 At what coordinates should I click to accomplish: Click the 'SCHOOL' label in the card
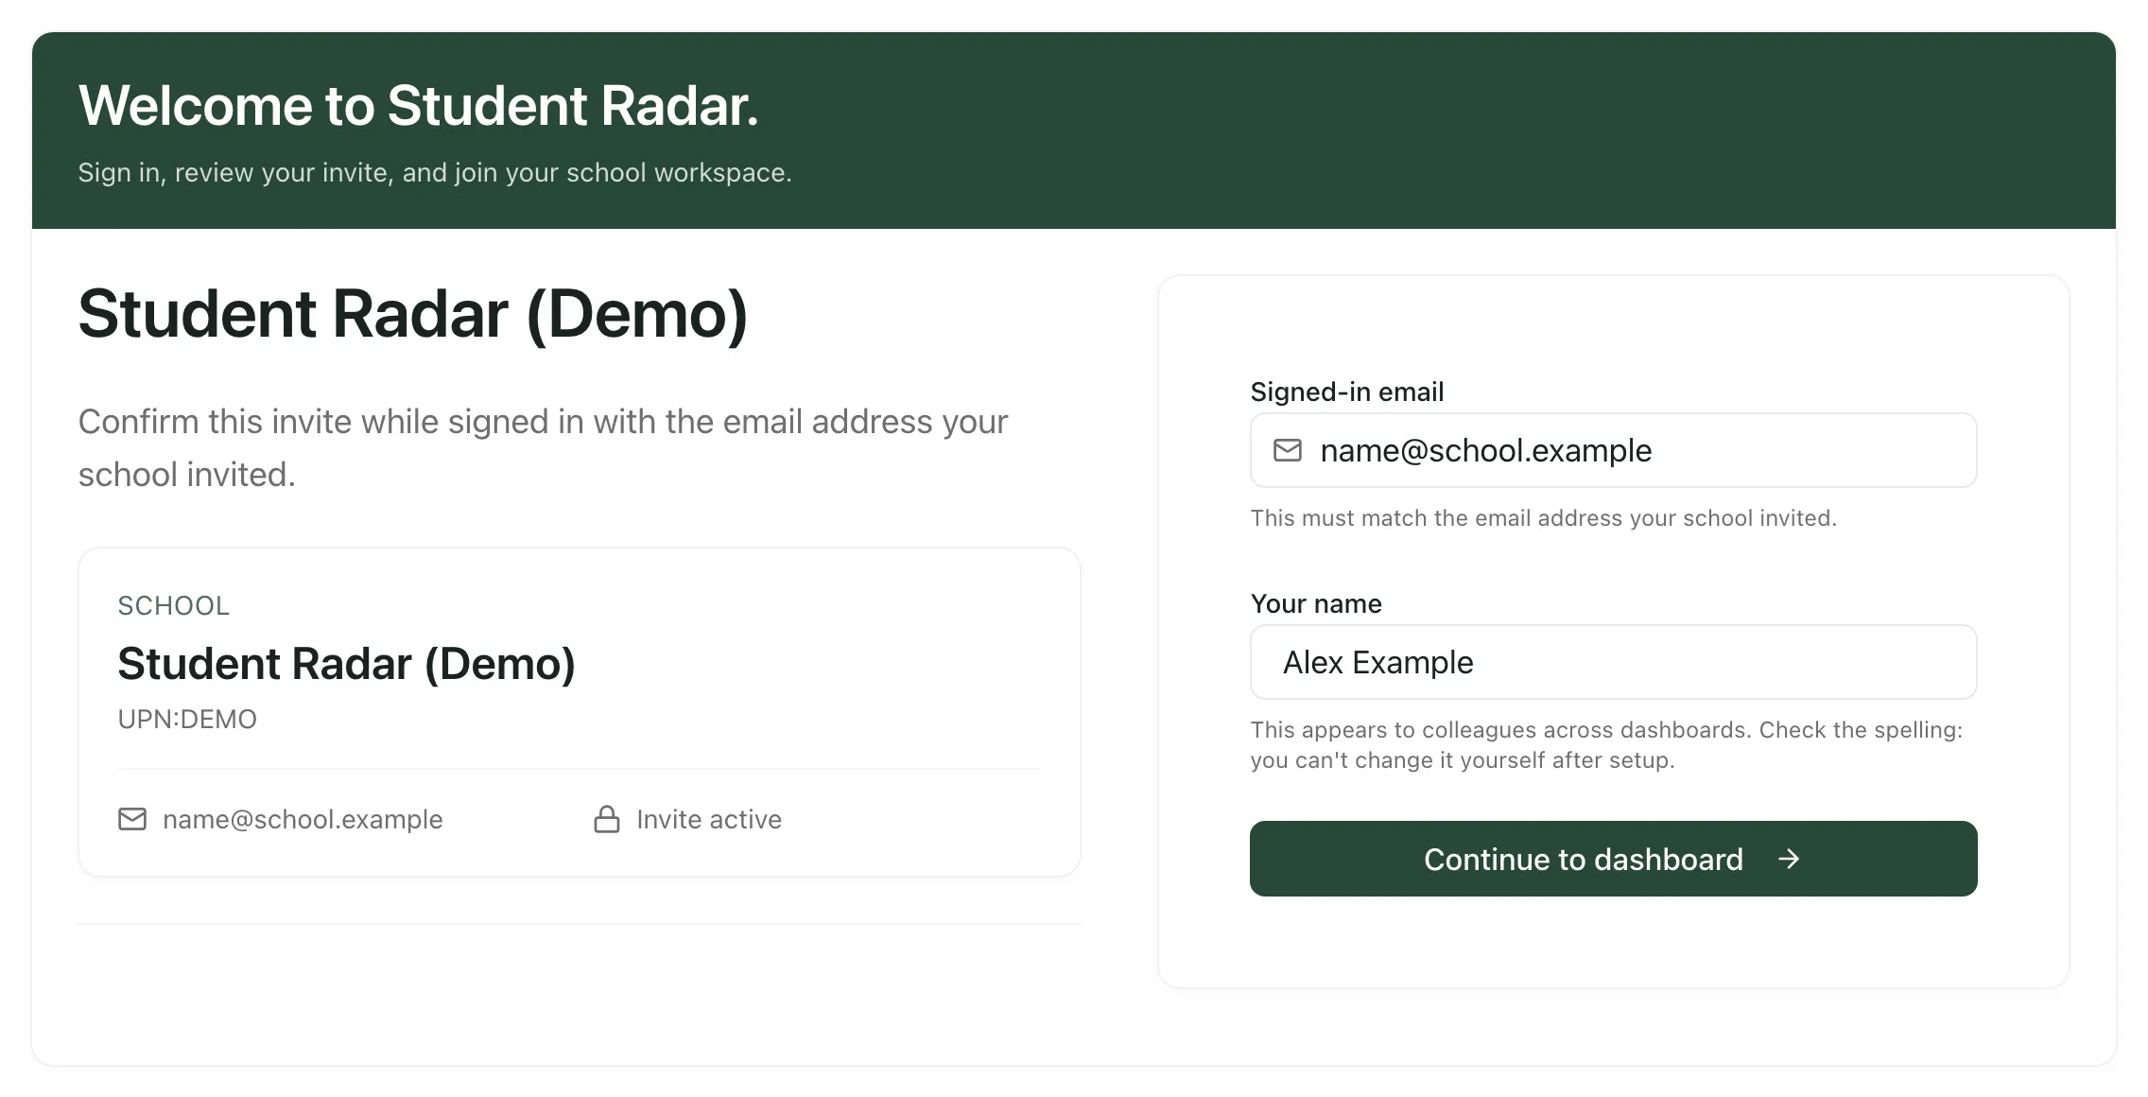point(174,606)
